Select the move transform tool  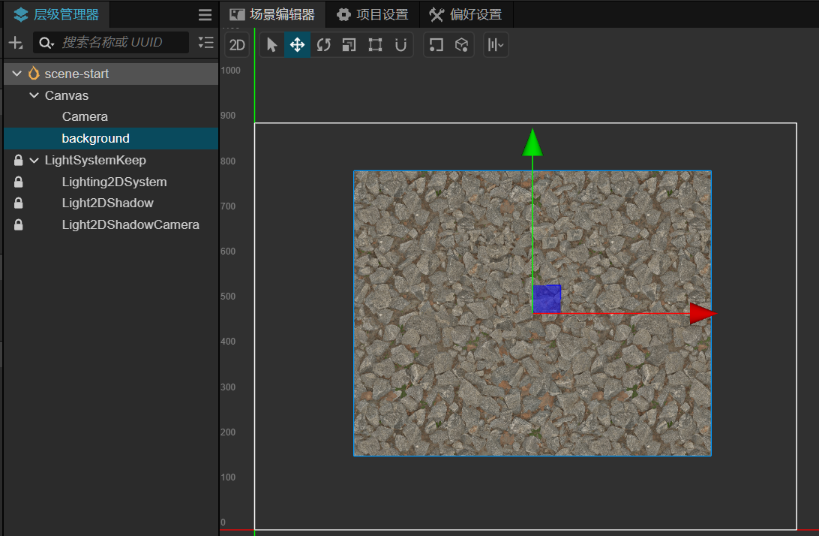coord(297,45)
